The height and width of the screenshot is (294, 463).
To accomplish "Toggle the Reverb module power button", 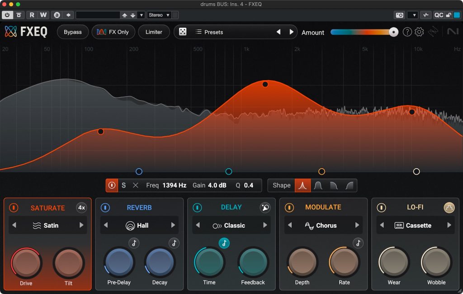I will point(105,208).
